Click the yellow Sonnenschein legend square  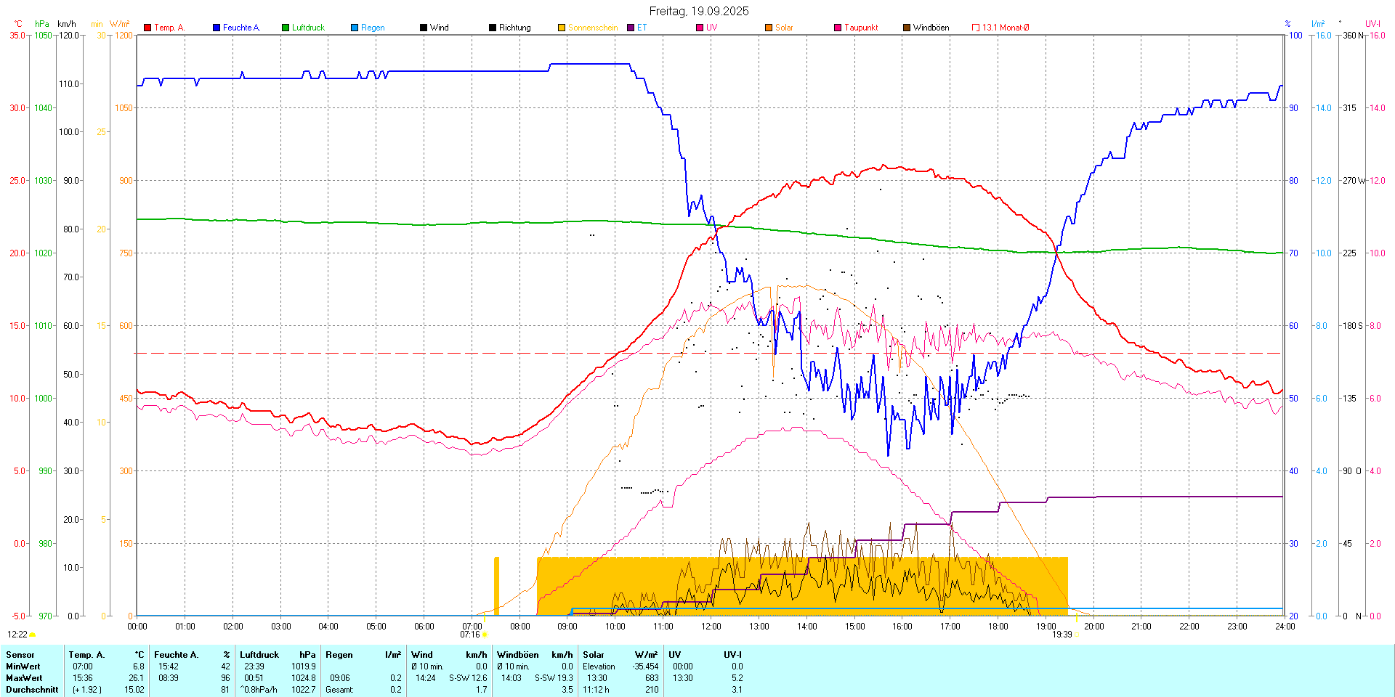562,28
